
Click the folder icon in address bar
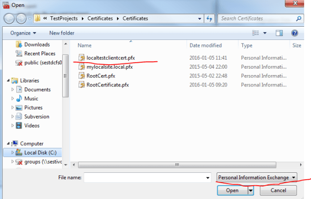pos(38,18)
